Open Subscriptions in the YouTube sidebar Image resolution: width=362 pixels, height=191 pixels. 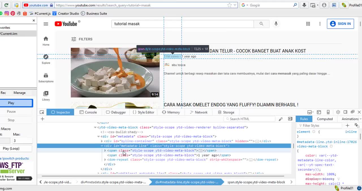(x=46, y=77)
